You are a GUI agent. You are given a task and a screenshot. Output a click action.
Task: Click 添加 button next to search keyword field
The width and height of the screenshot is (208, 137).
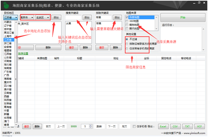pyautogui.click(x=87, y=17)
